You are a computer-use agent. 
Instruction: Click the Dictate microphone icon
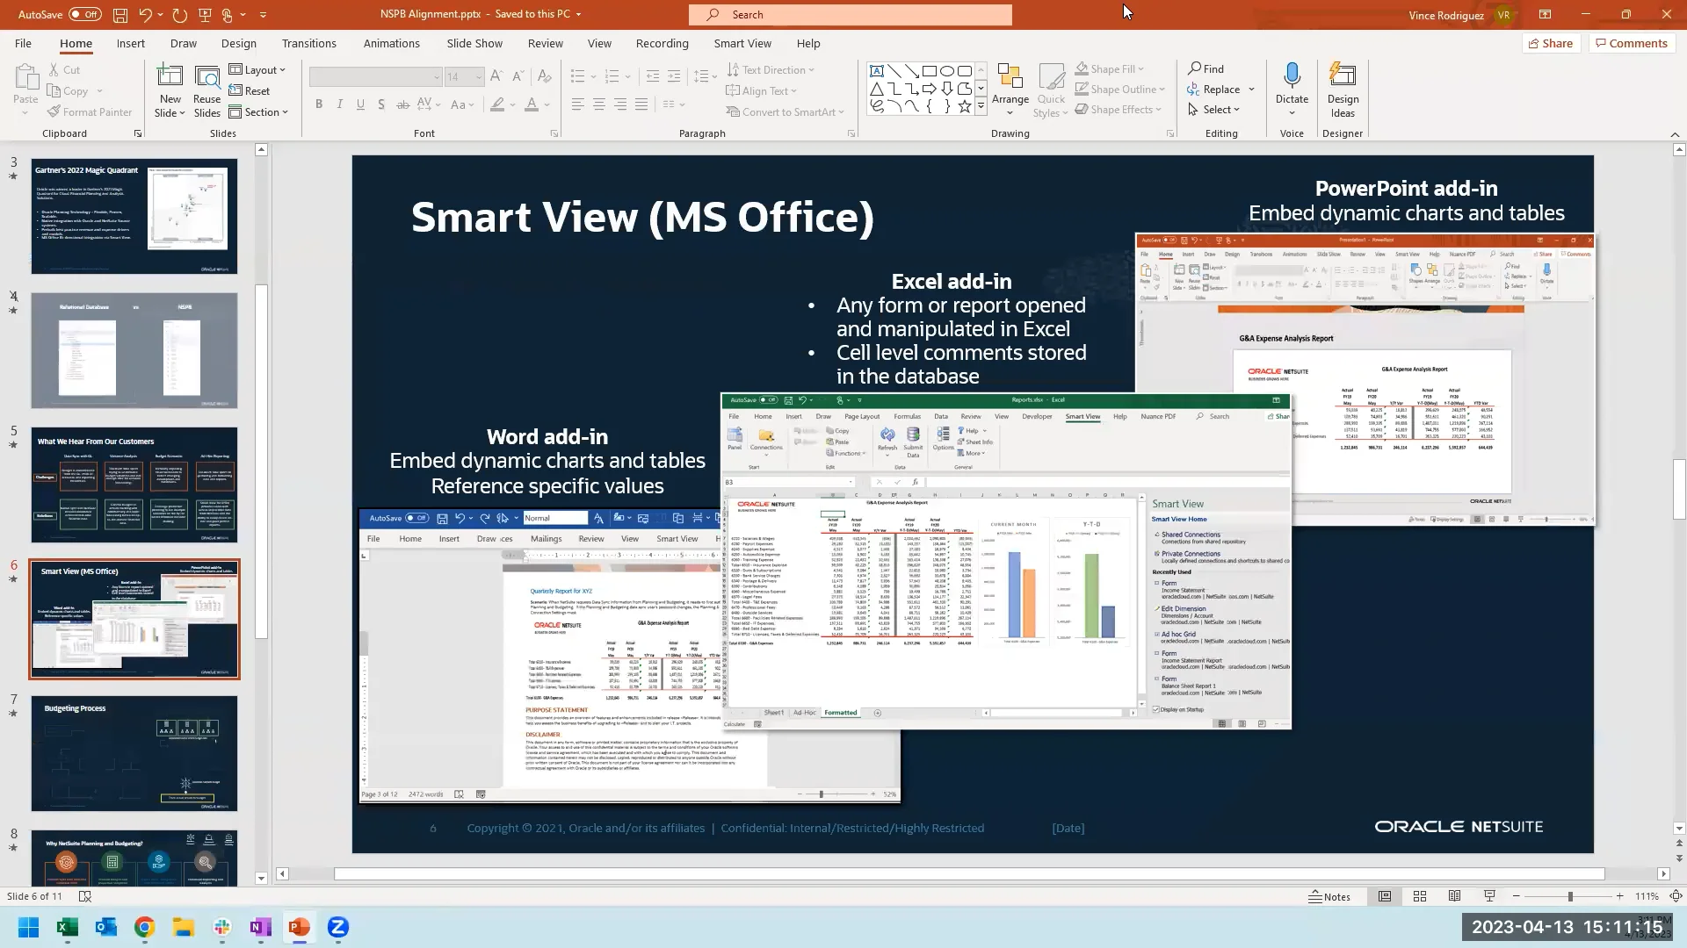1292,75
